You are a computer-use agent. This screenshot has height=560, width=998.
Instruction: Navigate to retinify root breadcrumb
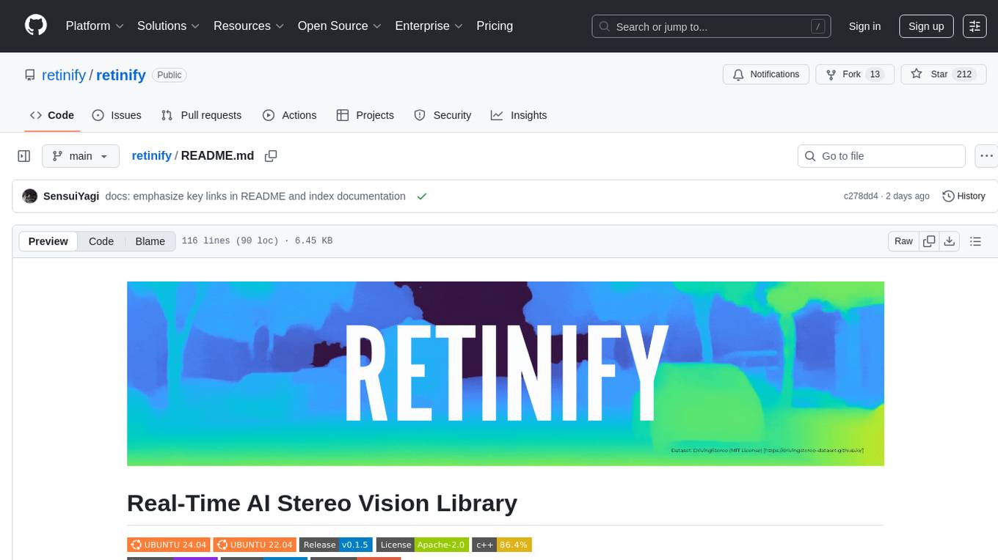click(x=151, y=156)
